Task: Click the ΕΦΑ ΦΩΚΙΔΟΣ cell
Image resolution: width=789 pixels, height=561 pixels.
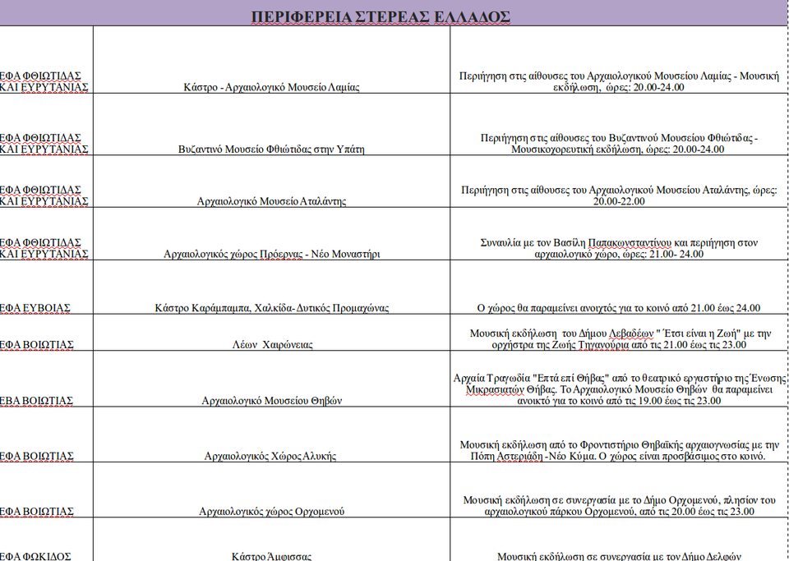Action: pyautogui.click(x=38, y=556)
